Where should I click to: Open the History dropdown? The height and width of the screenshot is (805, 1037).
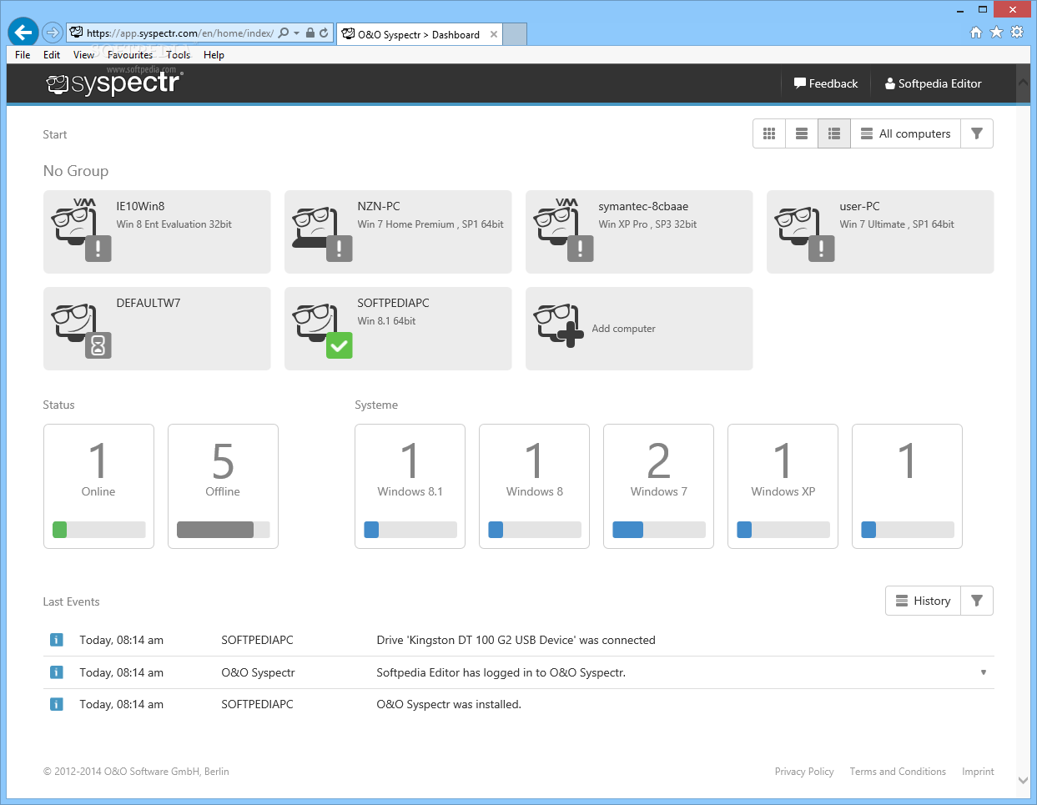pyautogui.click(x=923, y=601)
